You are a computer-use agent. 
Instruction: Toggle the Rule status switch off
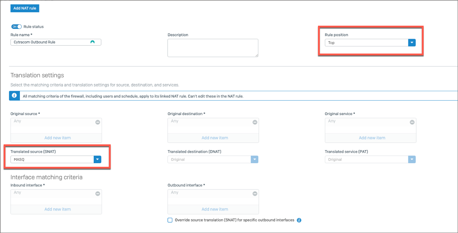(17, 27)
